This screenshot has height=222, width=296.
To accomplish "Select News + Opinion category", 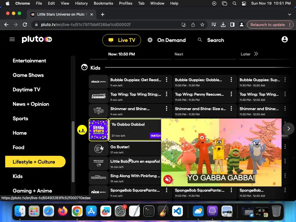I will point(31,104).
